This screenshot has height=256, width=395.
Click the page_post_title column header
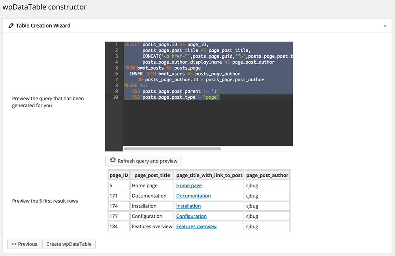point(152,175)
